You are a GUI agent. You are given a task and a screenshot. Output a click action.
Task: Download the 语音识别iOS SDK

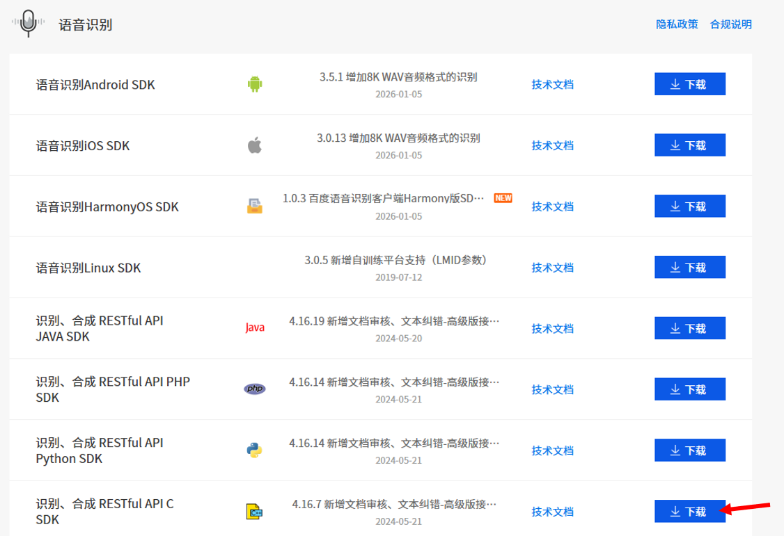coord(689,145)
